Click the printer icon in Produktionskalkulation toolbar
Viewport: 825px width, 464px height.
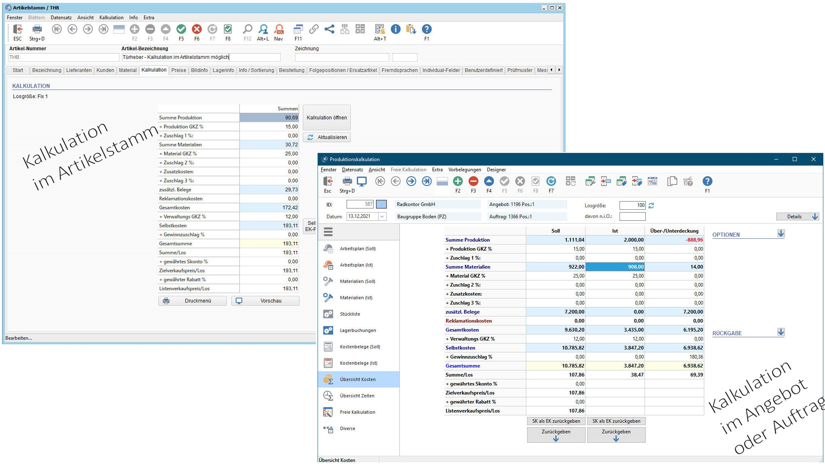click(x=347, y=182)
